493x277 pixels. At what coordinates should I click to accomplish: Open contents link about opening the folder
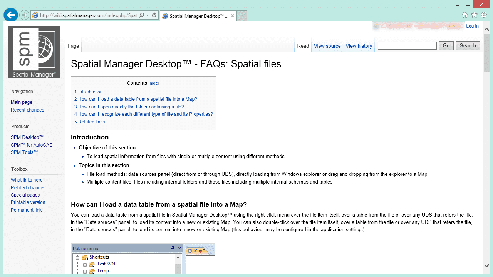coord(129,107)
